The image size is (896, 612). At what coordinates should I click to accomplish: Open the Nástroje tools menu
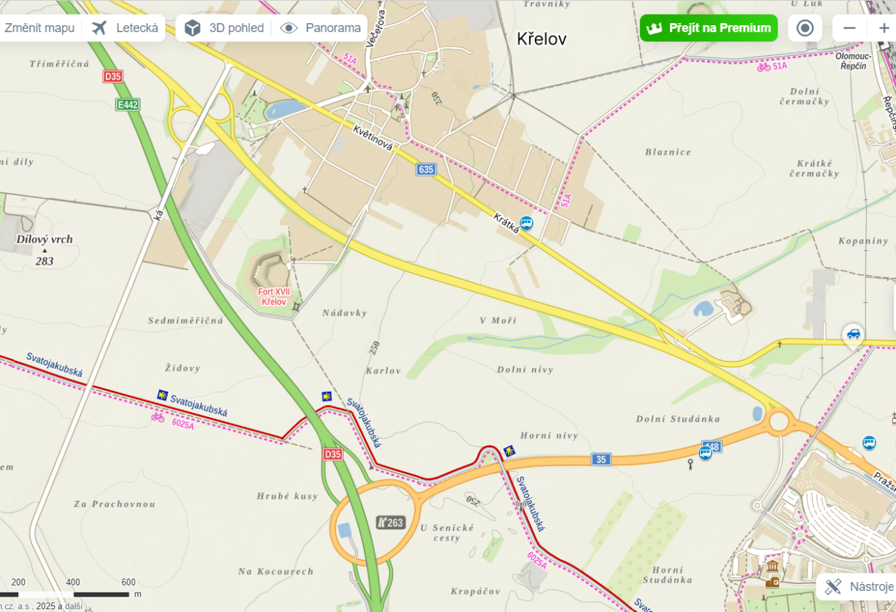[x=858, y=586]
